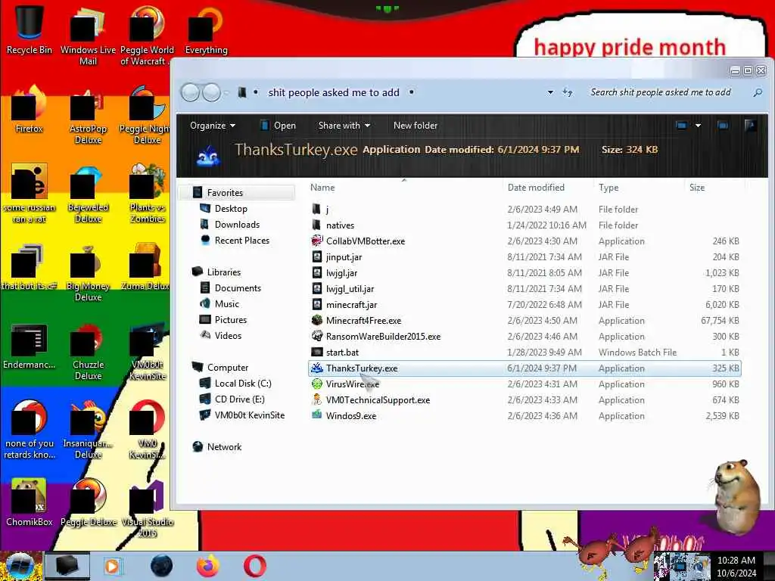Open recent pages dropdown beside forward button

(x=226, y=92)
